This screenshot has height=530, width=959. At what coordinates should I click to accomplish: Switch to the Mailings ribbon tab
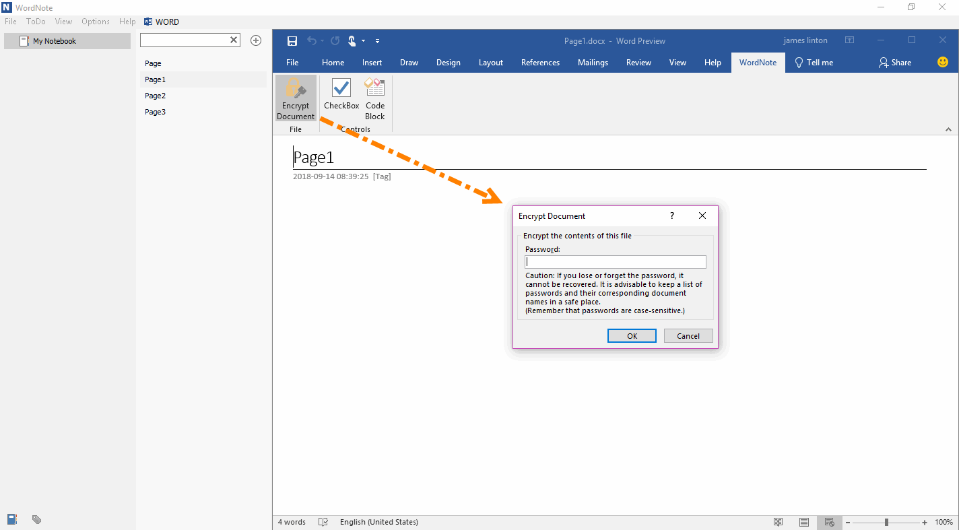click(x=593, y=63)
